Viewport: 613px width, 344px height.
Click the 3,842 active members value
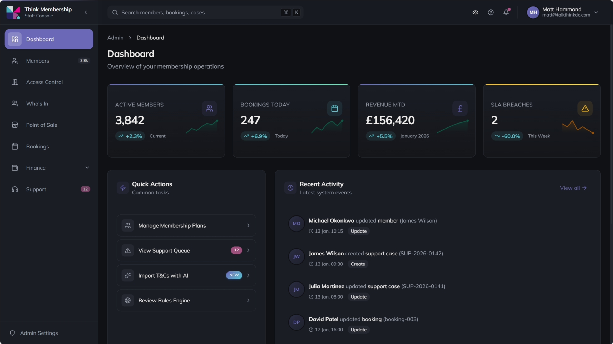(x=130, y=120)
